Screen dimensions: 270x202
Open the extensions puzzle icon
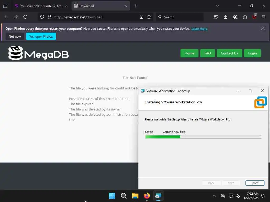245,17
